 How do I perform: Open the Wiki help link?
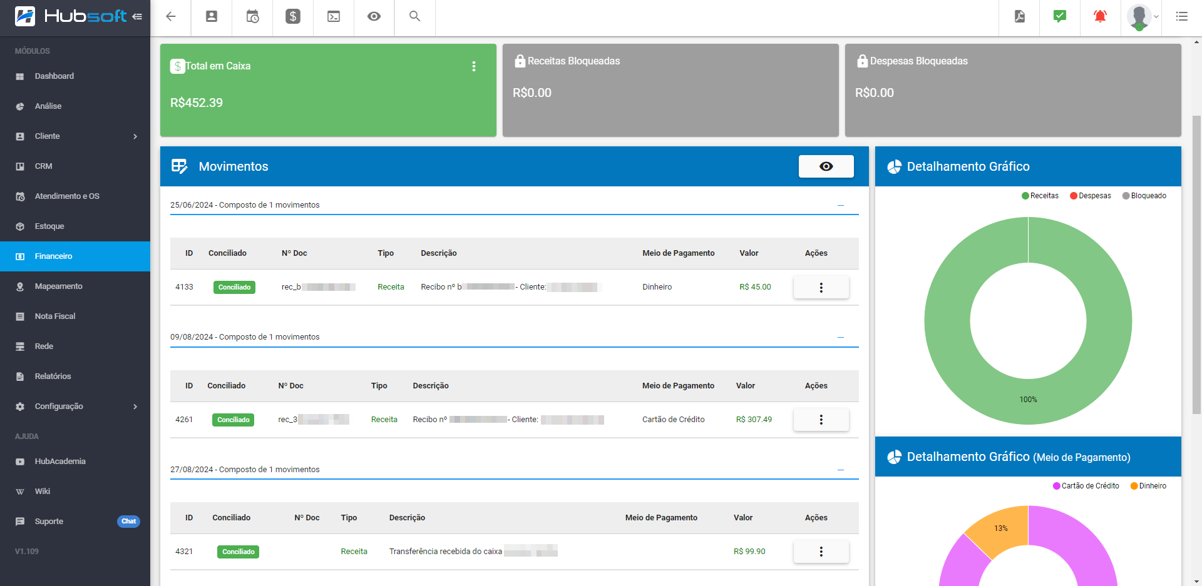click(x=75, y=492)
